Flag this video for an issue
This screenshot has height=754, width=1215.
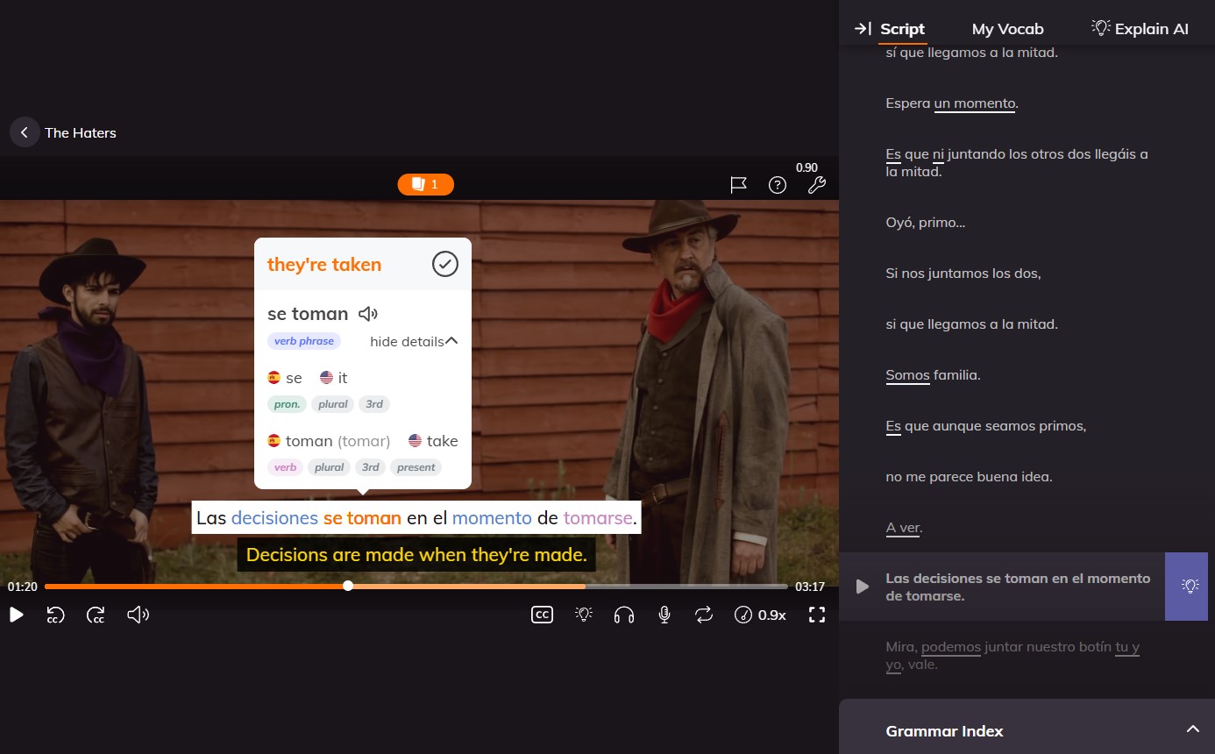[738, 185]
